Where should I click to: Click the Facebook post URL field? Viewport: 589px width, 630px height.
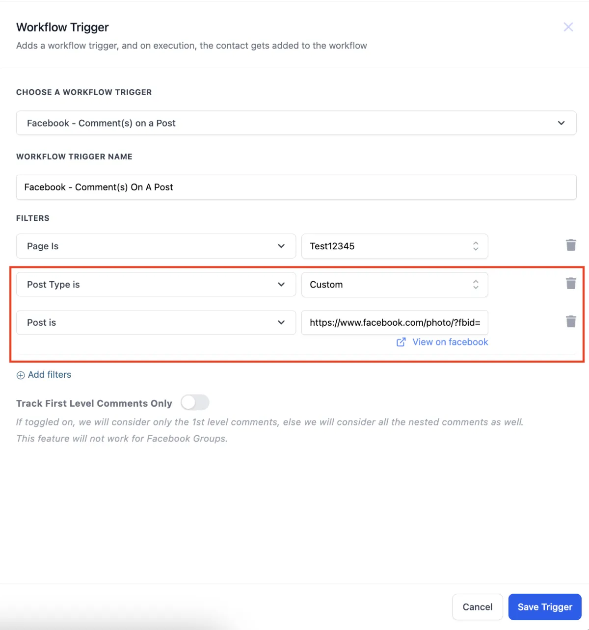(395, 322)
